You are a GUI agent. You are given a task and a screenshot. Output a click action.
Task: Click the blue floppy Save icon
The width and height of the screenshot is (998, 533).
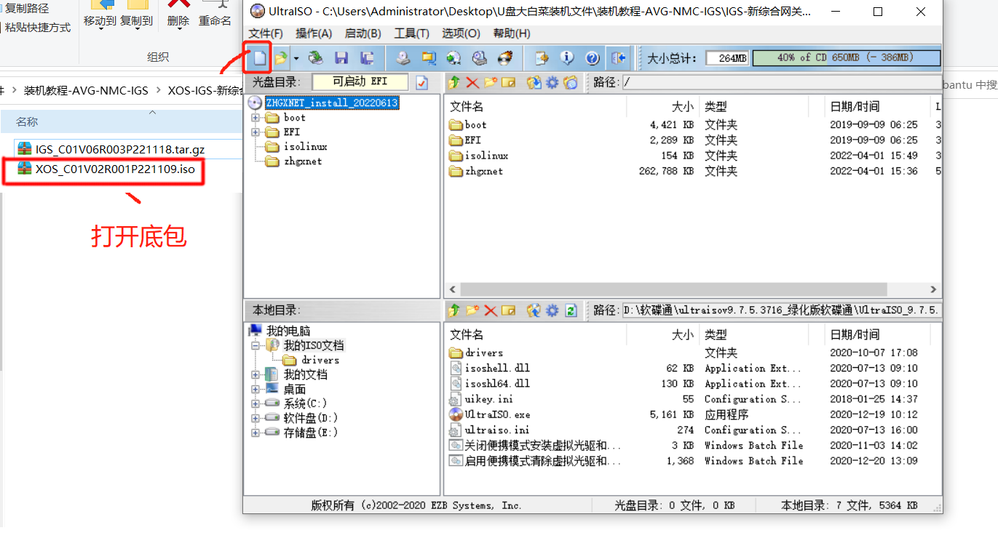[x=341, y=57]
